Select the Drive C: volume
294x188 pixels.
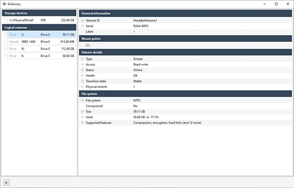42,35
